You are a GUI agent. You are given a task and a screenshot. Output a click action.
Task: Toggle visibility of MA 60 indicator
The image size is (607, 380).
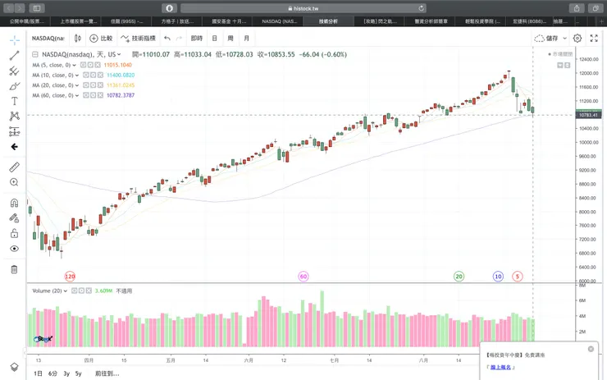tap(85, 95)
